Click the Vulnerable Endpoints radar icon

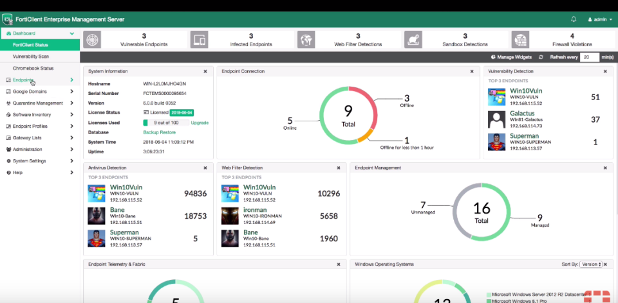92,39
